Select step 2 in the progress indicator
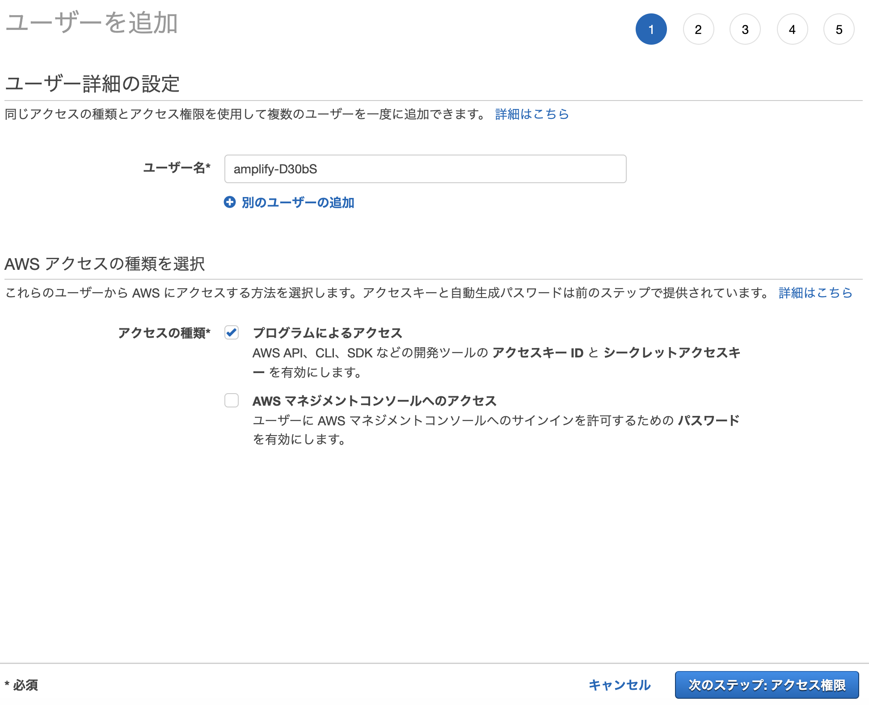 [698, 29]
